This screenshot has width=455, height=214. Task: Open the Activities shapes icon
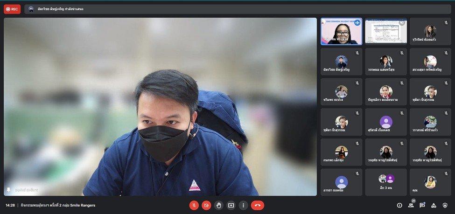pos(434,205)
